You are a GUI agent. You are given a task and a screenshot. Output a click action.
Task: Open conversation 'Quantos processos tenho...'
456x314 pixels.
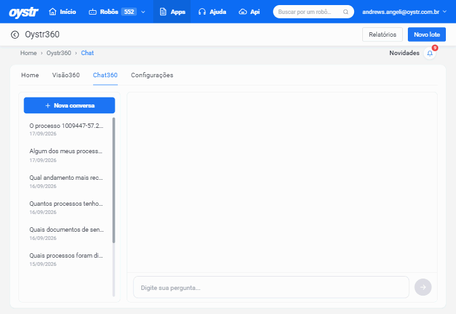coord(66,207)
